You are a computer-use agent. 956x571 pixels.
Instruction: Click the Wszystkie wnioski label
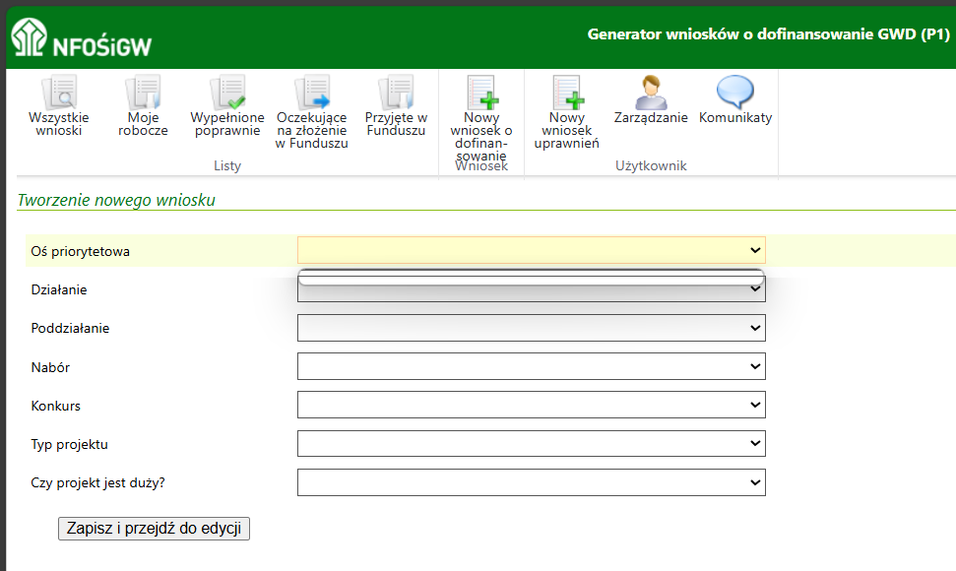58,124
